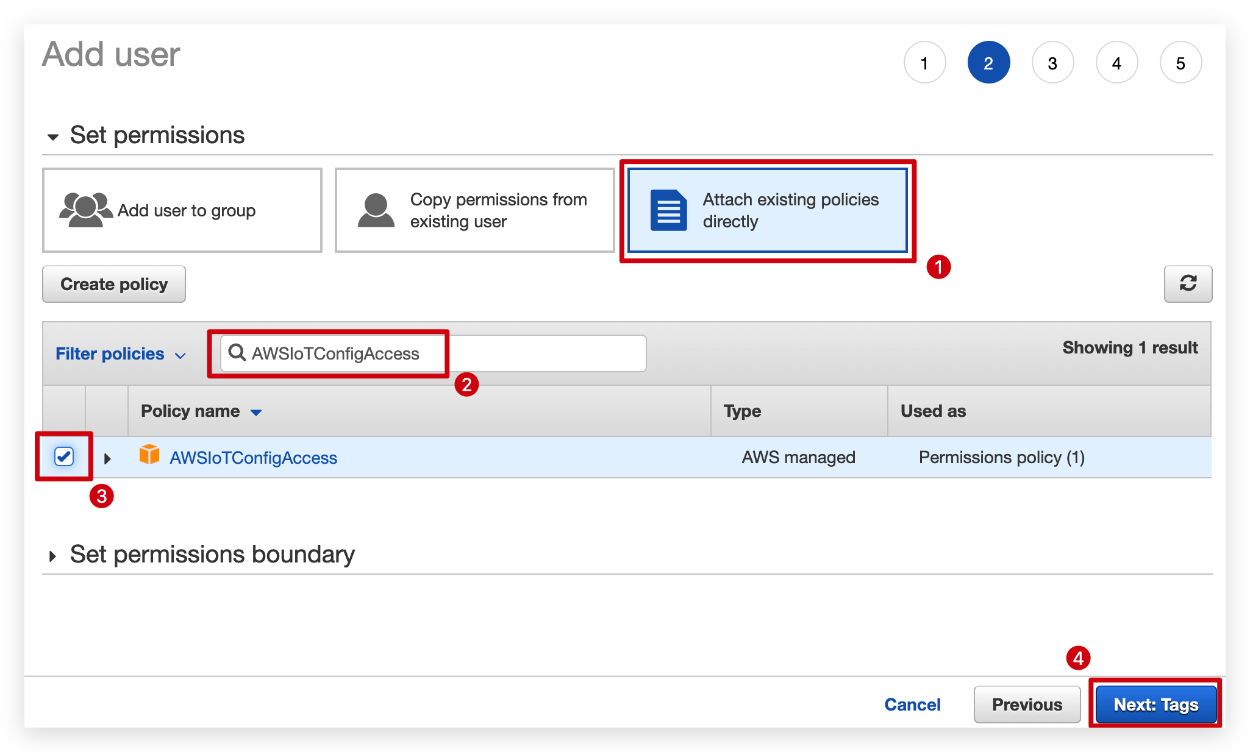Click the Used as column header
Screen dimensions: 1250x752
[933, 411]
